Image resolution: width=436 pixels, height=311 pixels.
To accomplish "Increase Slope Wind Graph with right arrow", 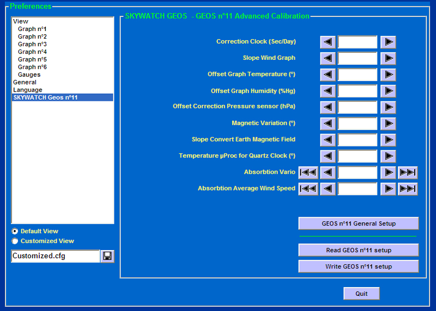I will pos(388,58).
